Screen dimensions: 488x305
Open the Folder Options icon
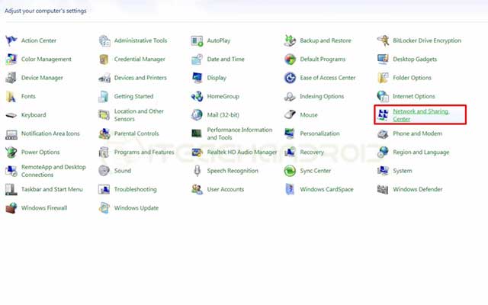click(x=383, y=78)
